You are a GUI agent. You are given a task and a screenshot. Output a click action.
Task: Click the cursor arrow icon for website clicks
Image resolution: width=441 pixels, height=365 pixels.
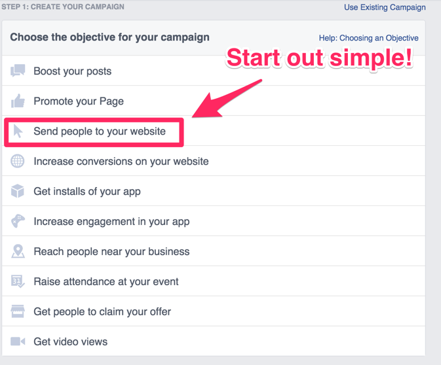[x=18, y=131]
